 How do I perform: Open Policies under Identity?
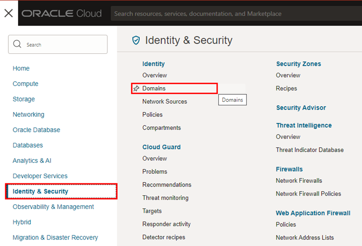point(152,115)
